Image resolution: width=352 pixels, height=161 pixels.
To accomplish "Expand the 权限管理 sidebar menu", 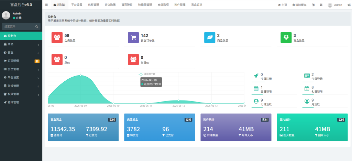I will point(21,94).
